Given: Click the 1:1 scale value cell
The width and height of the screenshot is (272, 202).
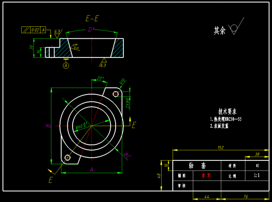Looking at the screenshot, I should pyautogui.click(x=257, y=176).
